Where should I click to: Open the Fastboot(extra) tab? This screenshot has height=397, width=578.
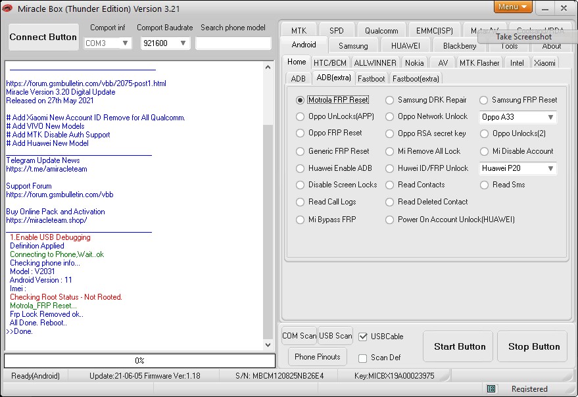pos(416,78)
